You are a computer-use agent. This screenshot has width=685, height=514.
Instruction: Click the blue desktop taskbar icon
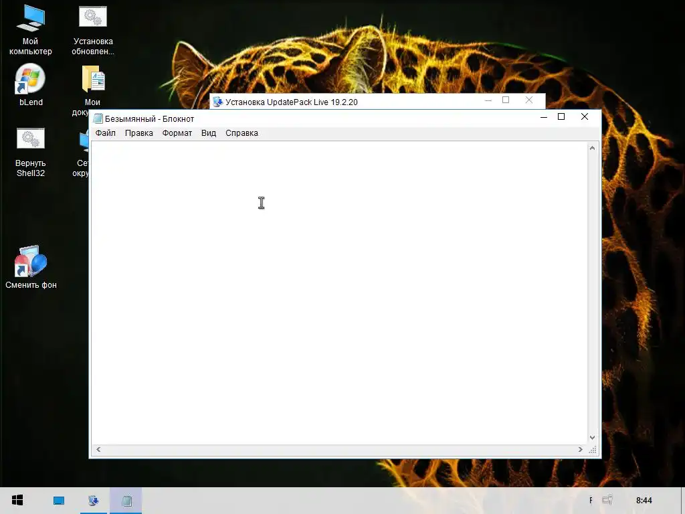coord(59,501)
